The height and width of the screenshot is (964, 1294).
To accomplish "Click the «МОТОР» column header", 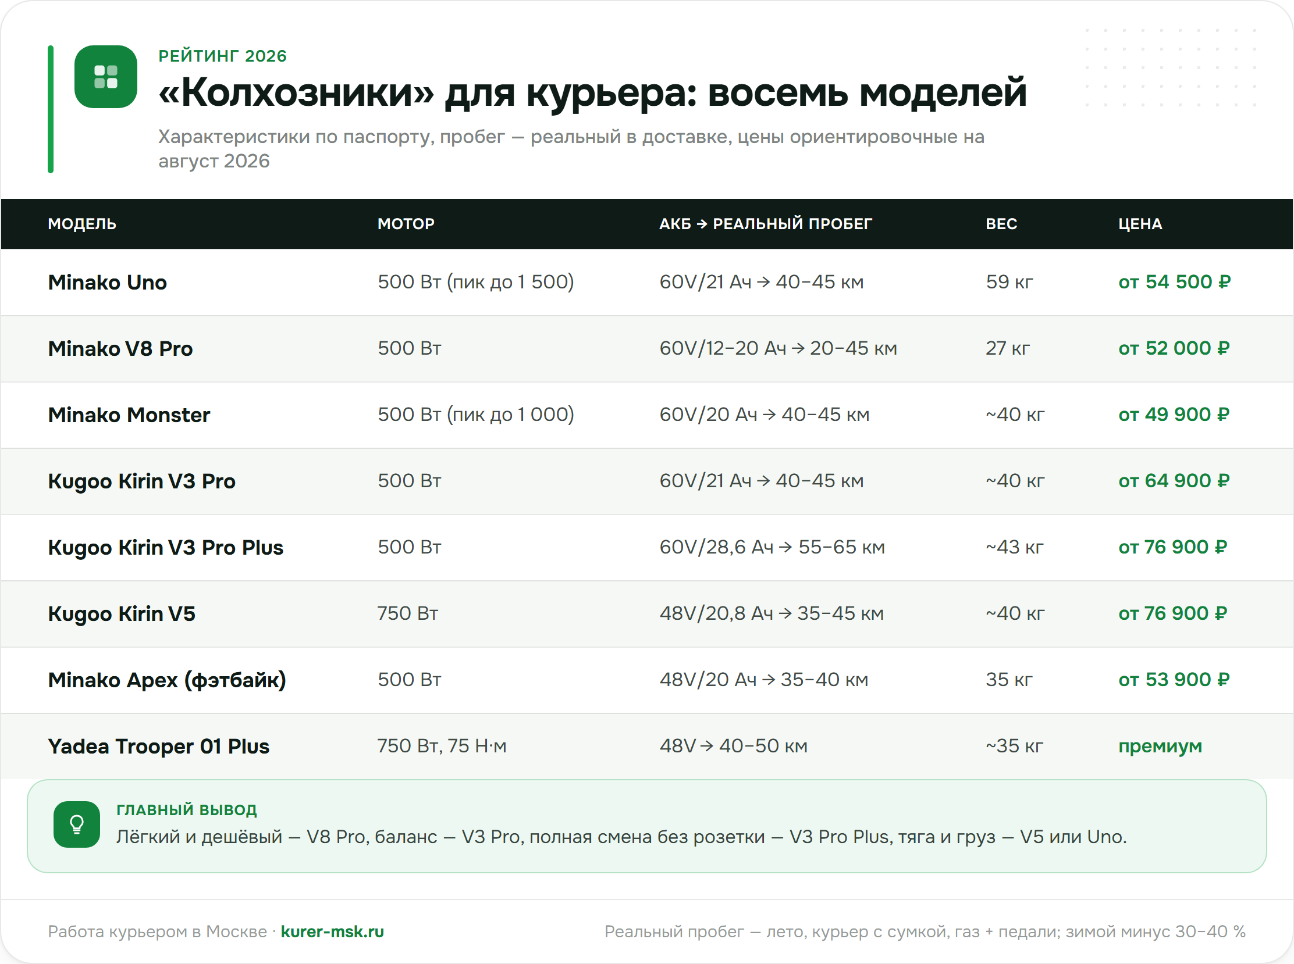I will tap(406, 224).
